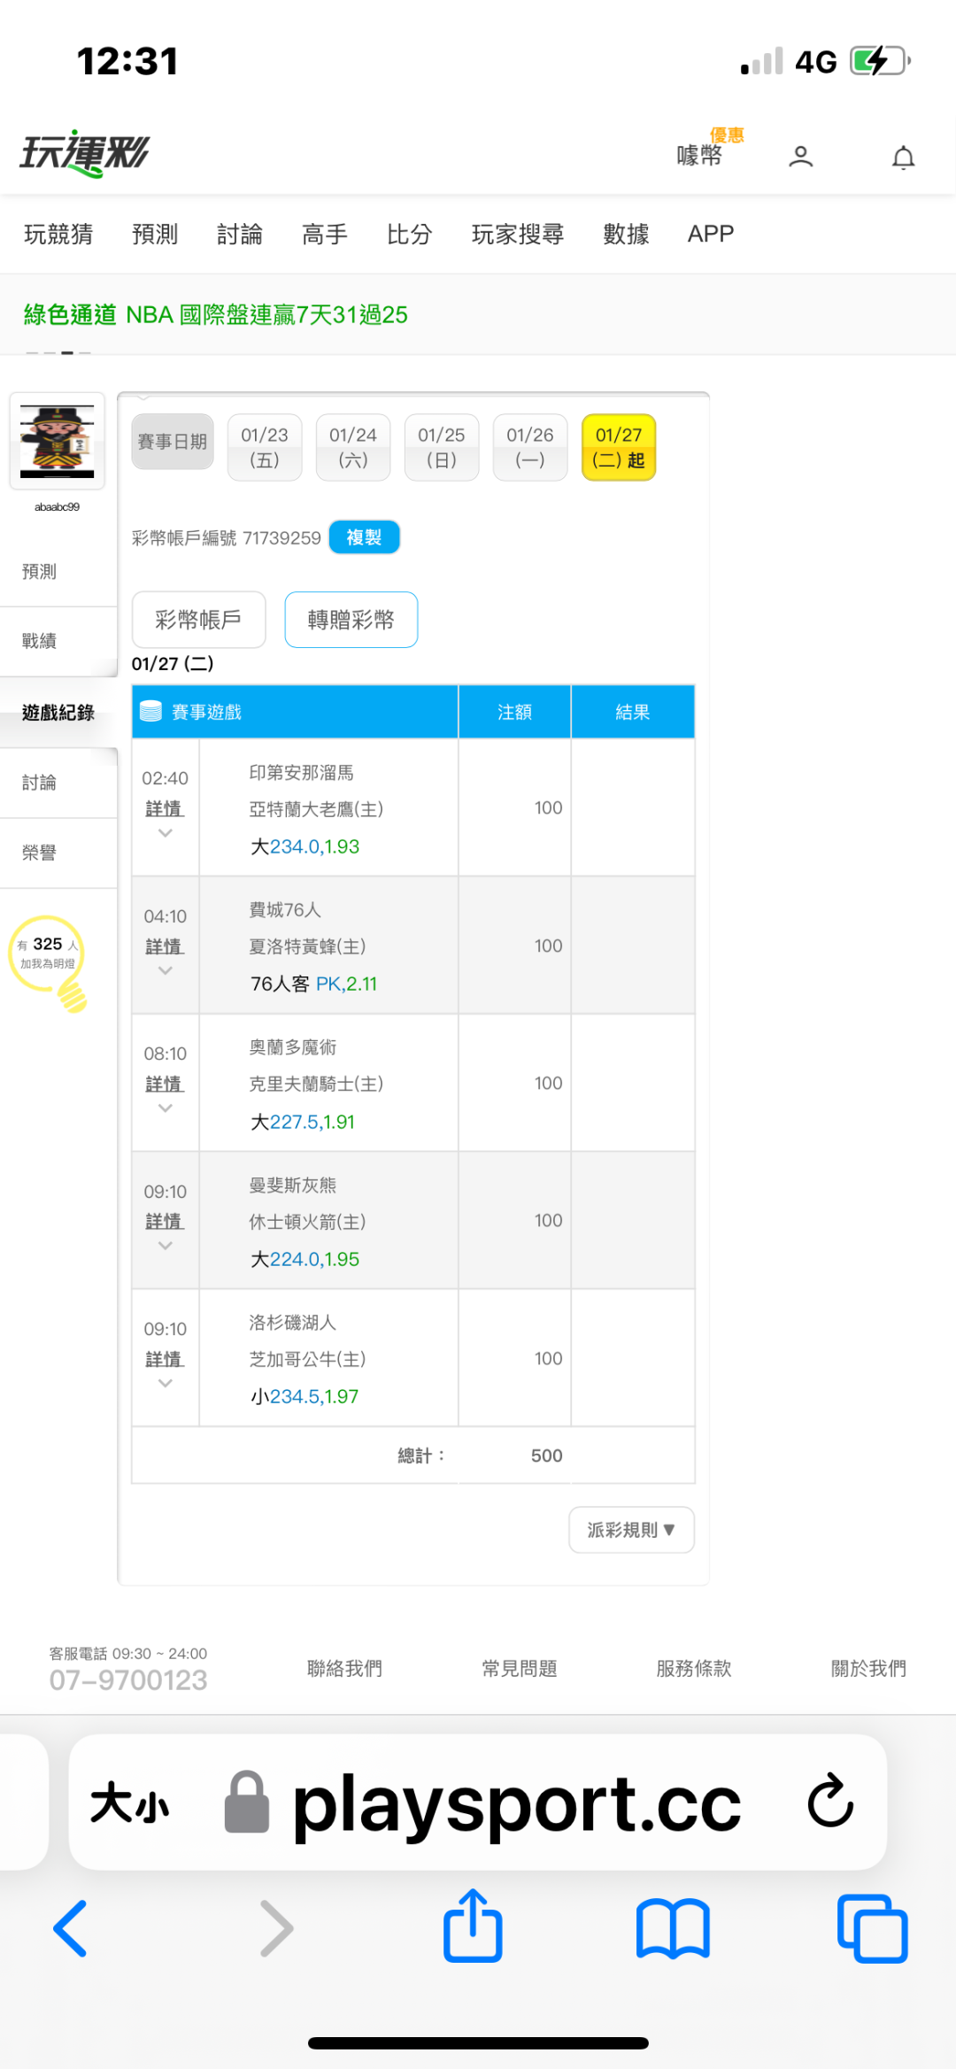Show Safari open tabs icon
The image size is (956, 2069).
872,1928
